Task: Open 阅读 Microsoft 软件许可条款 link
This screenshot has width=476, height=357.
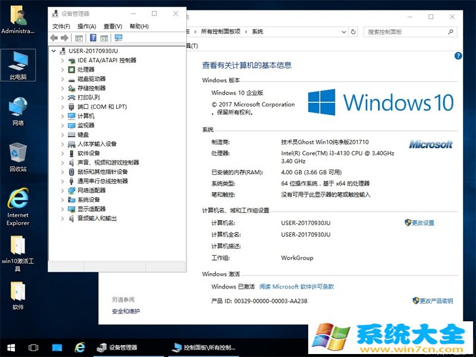Action: 296,287
